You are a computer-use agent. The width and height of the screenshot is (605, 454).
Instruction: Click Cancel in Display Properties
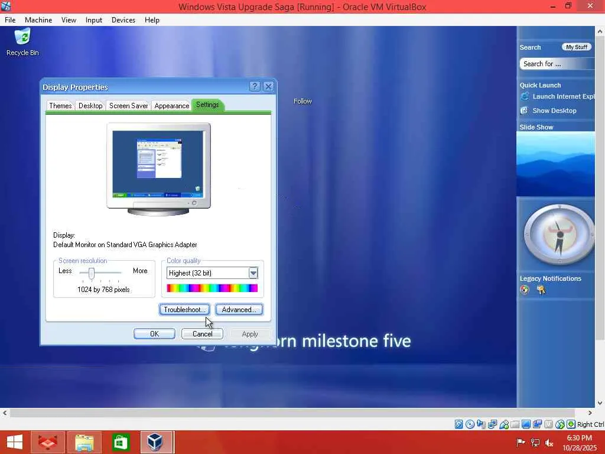(202, 334)
